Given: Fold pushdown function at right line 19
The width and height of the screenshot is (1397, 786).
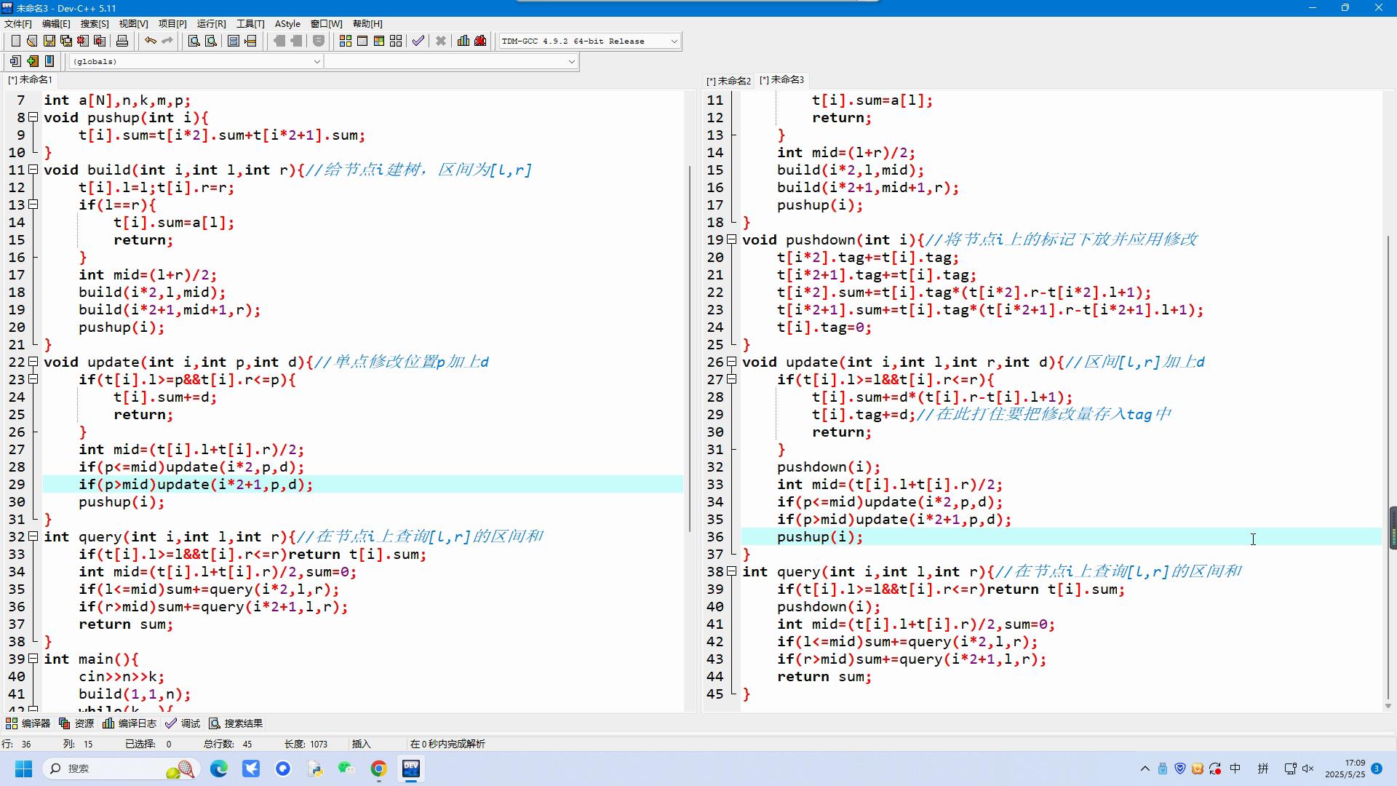Looking at the screenshot, I should coord(731,239).
